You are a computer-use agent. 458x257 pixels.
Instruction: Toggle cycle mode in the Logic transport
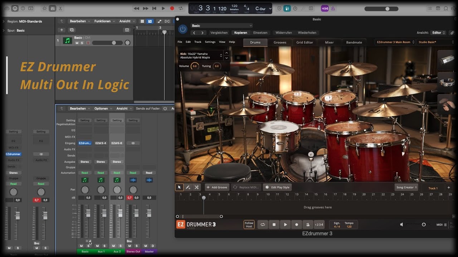click(x=181, y=8)
